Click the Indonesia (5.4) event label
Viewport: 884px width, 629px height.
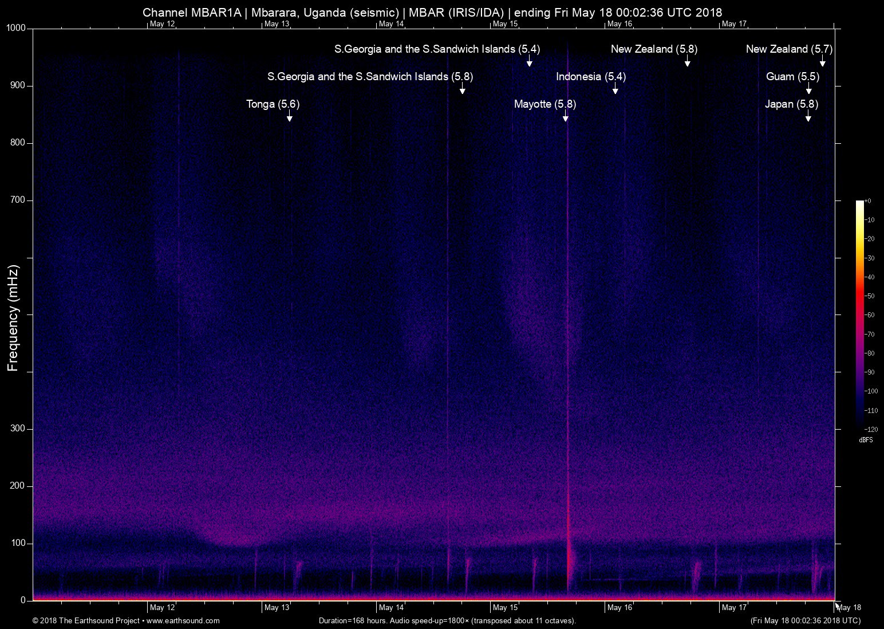tap(590, 77)
